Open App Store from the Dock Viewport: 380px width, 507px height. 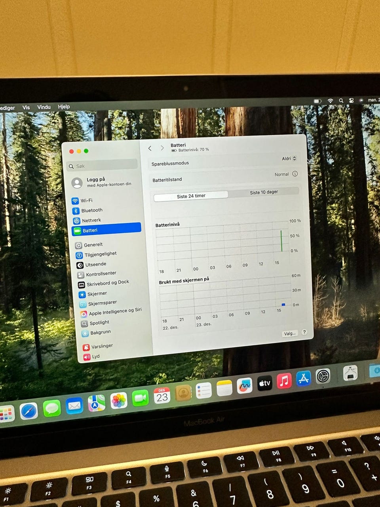click(x=304, y=379)
